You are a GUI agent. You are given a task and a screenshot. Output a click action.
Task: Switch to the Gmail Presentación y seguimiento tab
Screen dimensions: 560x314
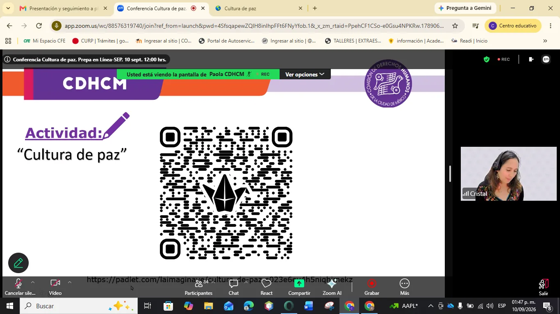point(64,8)
